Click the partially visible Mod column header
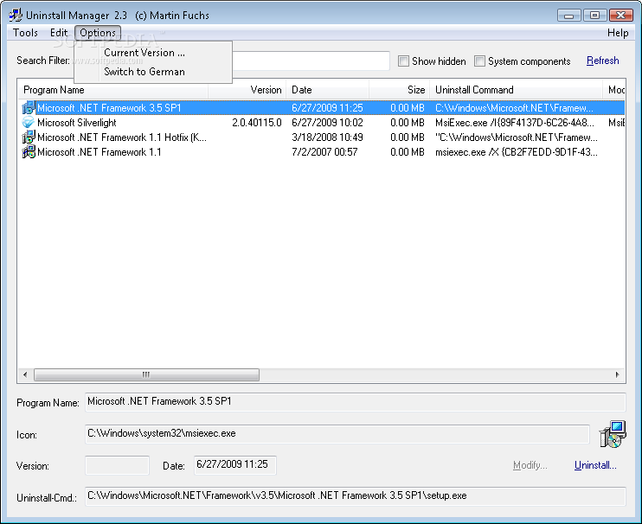The image size is (642, 524). [614, 90]
